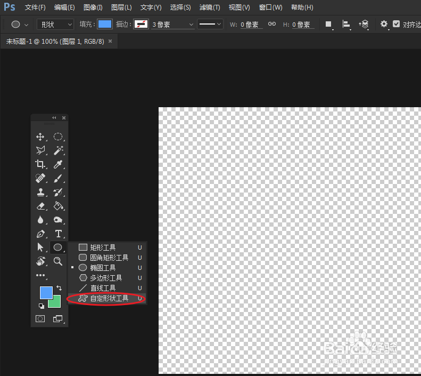Open path operations options
Screen dimensions: 421x376
click(328, 25)
